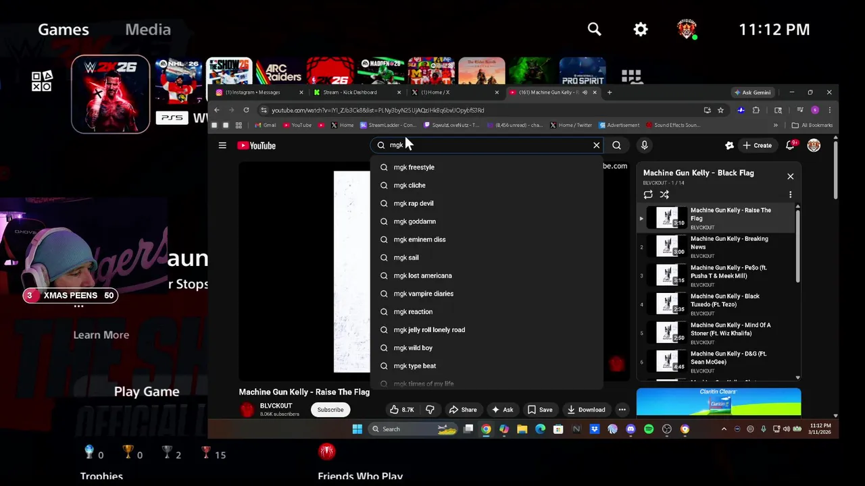Switch to the Instagram Messages tab

pyautogui.click(x=258, y=92)
